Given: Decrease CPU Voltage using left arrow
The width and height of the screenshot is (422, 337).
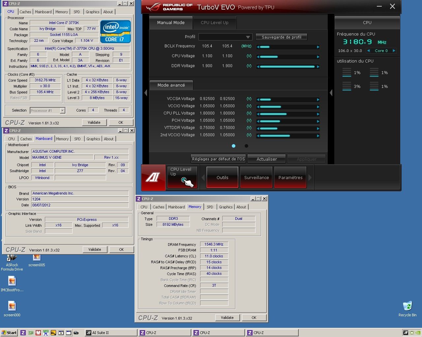Looking at the screenshot, I should pyautogui.click(x=258, y=57).
